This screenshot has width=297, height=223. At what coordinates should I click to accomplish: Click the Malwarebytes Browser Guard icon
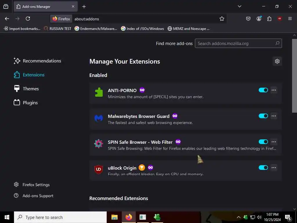pos(99,118)
